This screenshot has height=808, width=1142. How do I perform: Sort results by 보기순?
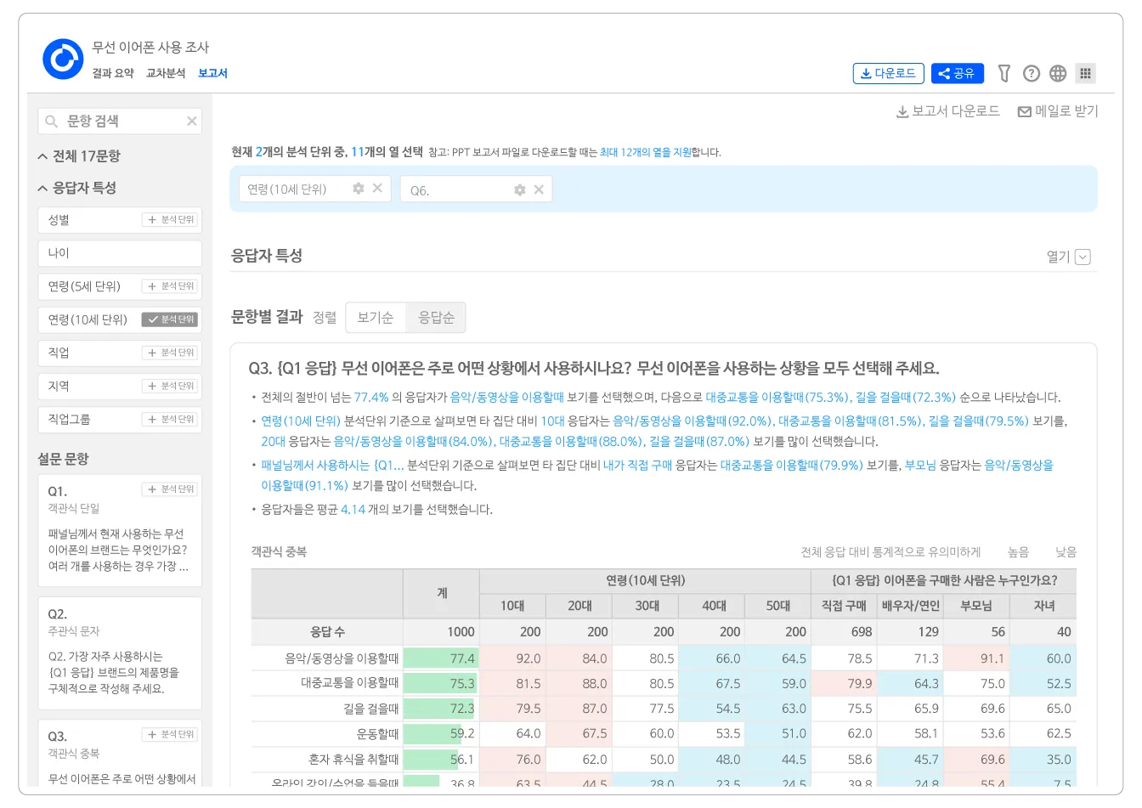point(376,318)
